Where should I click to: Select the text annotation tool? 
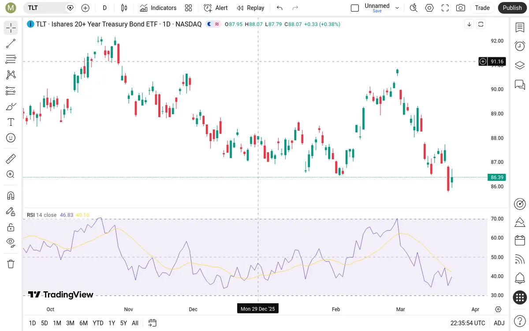point(11,122)
